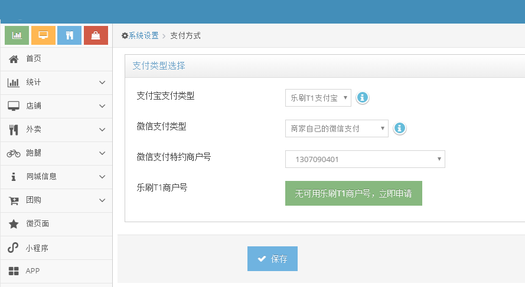
Task: Open the 店铺 sidebar menu item
Action: 56,106
